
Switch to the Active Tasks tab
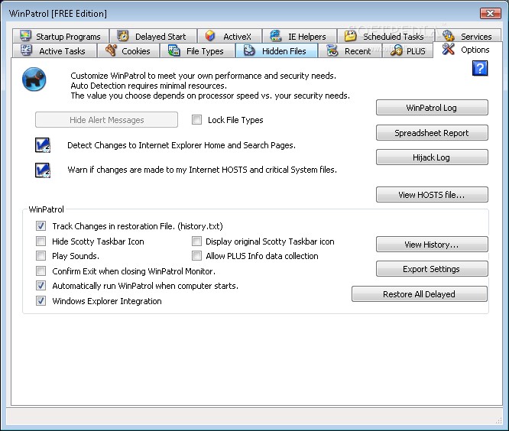[54, 50]
